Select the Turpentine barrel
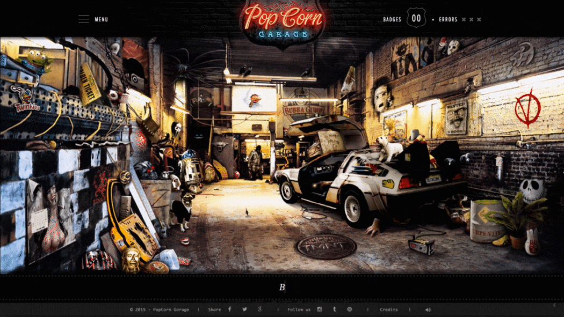 (x=486, y=221)
